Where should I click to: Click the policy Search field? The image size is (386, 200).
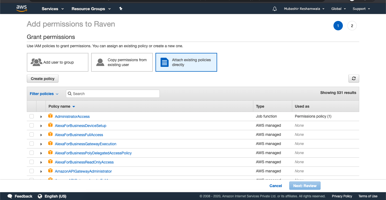113,94
